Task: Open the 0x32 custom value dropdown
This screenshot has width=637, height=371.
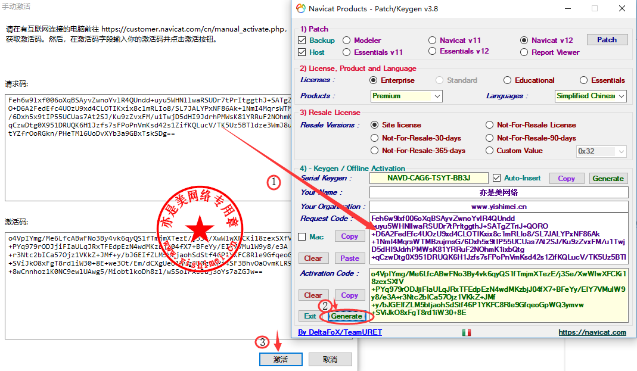Action: click(x=602, y=151)
